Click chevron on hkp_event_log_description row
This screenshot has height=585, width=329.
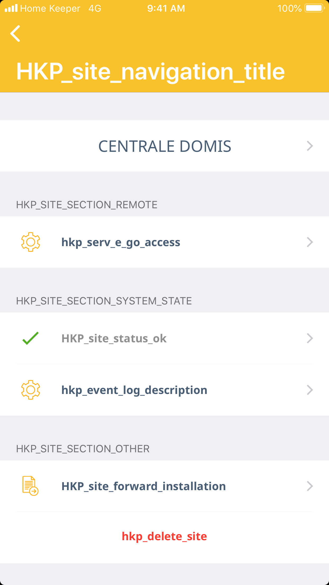pyautogui.click(x=310, y=390)
